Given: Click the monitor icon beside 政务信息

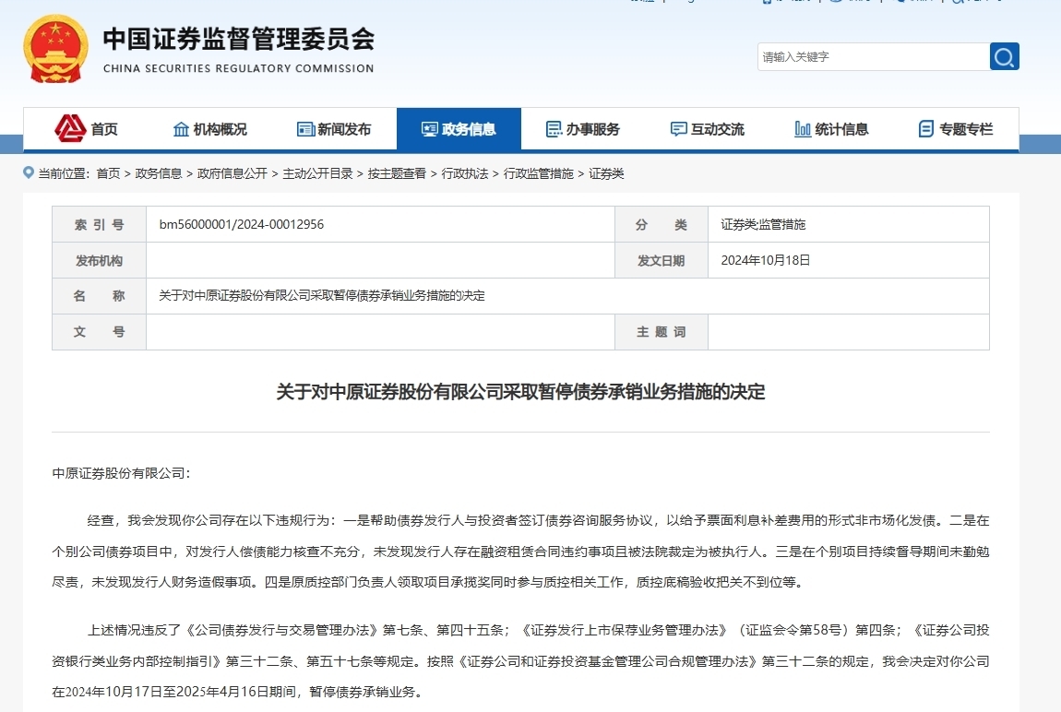Looking at the screenshot, I should [429, 129].
